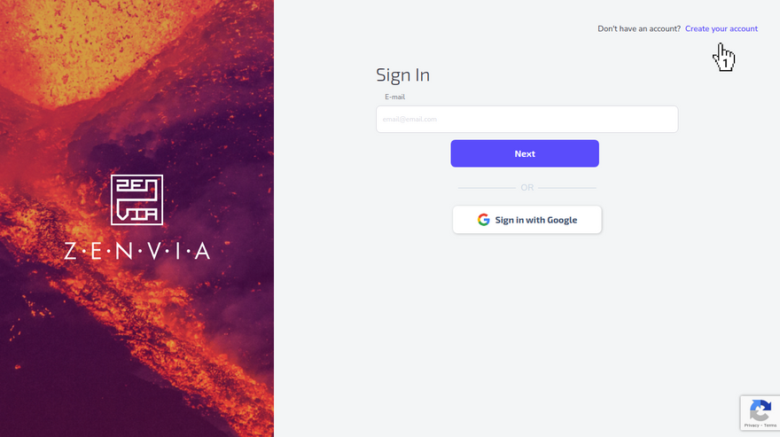Open the Create your account link
Image resolution: width=780 pixels, height=437 pixels.
click(721, 29)
